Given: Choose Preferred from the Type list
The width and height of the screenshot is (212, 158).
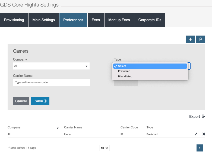Looking at the screenshot, I should 124,71.
